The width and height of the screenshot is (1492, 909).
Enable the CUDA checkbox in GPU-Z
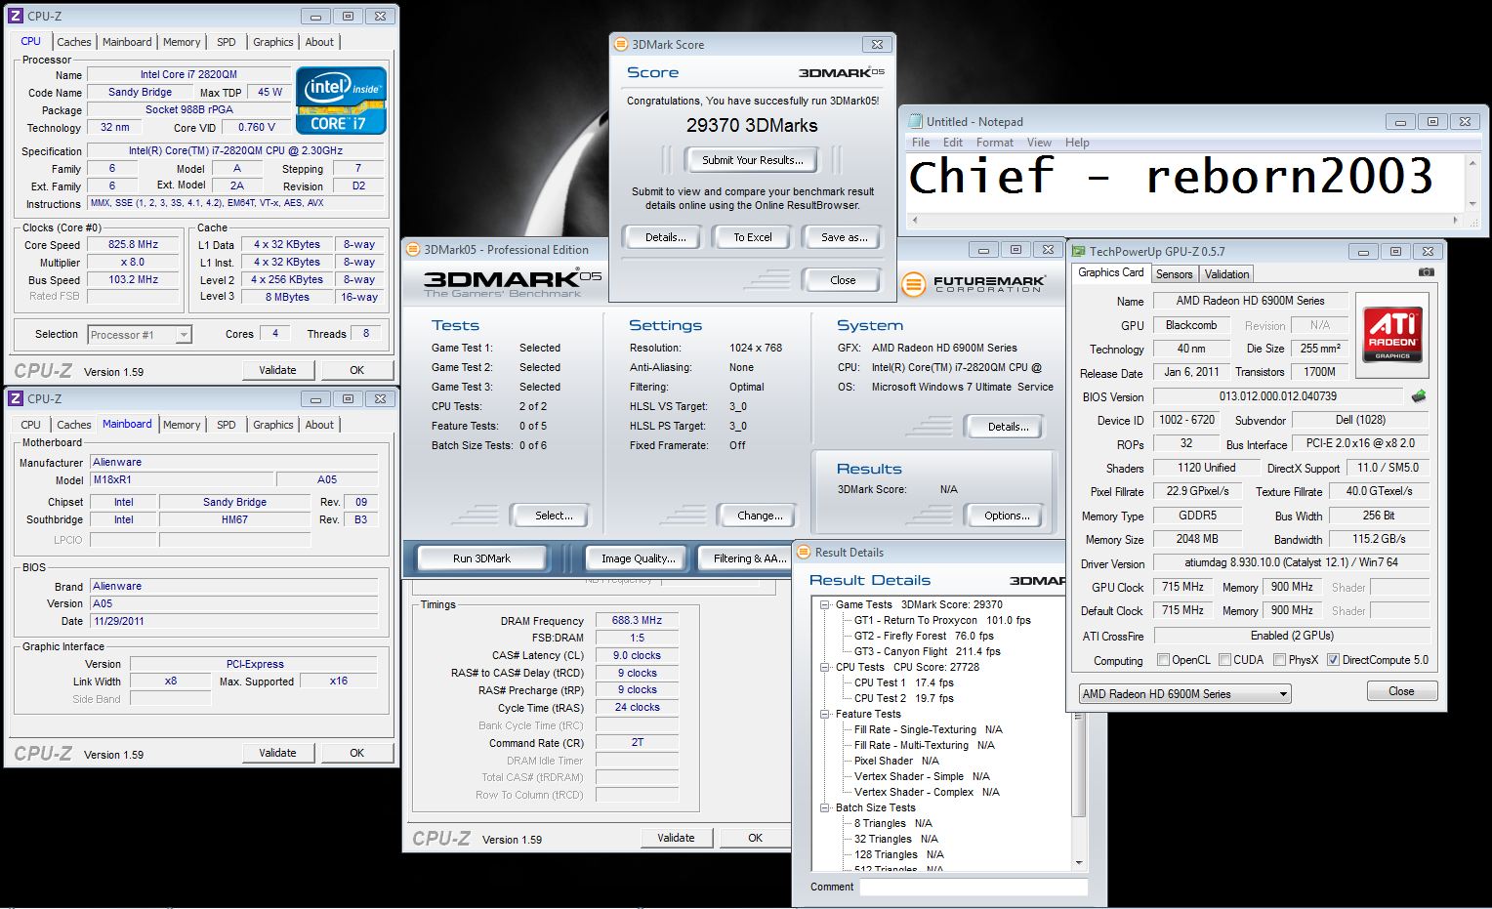(1224, 660)
